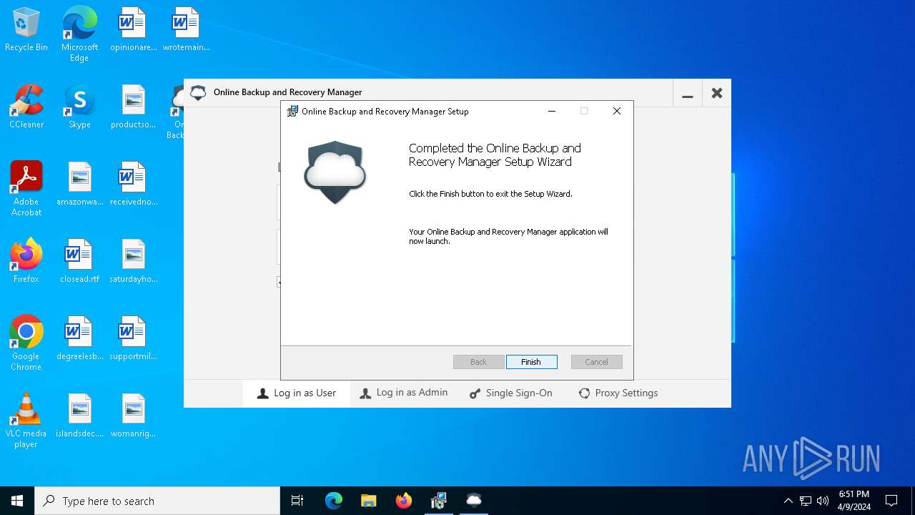The image size is (915, 515).
Task: Switch to Log in as Admin tab
Action: pos(403,393)
